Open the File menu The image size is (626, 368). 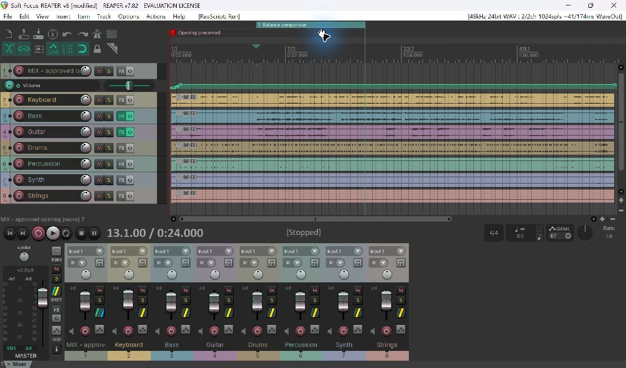tap(8, 16)
